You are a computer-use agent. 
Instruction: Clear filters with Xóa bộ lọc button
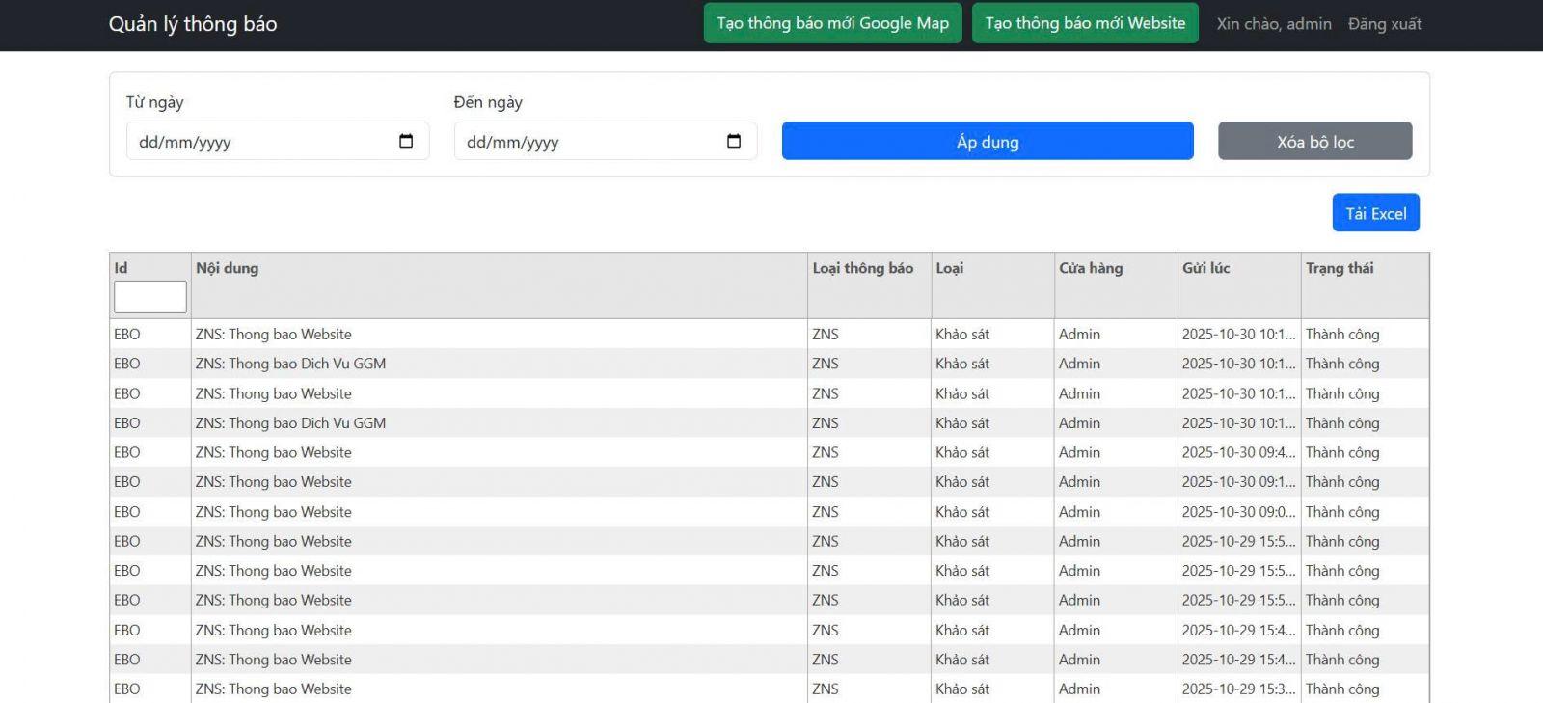tap(1314, 142)
